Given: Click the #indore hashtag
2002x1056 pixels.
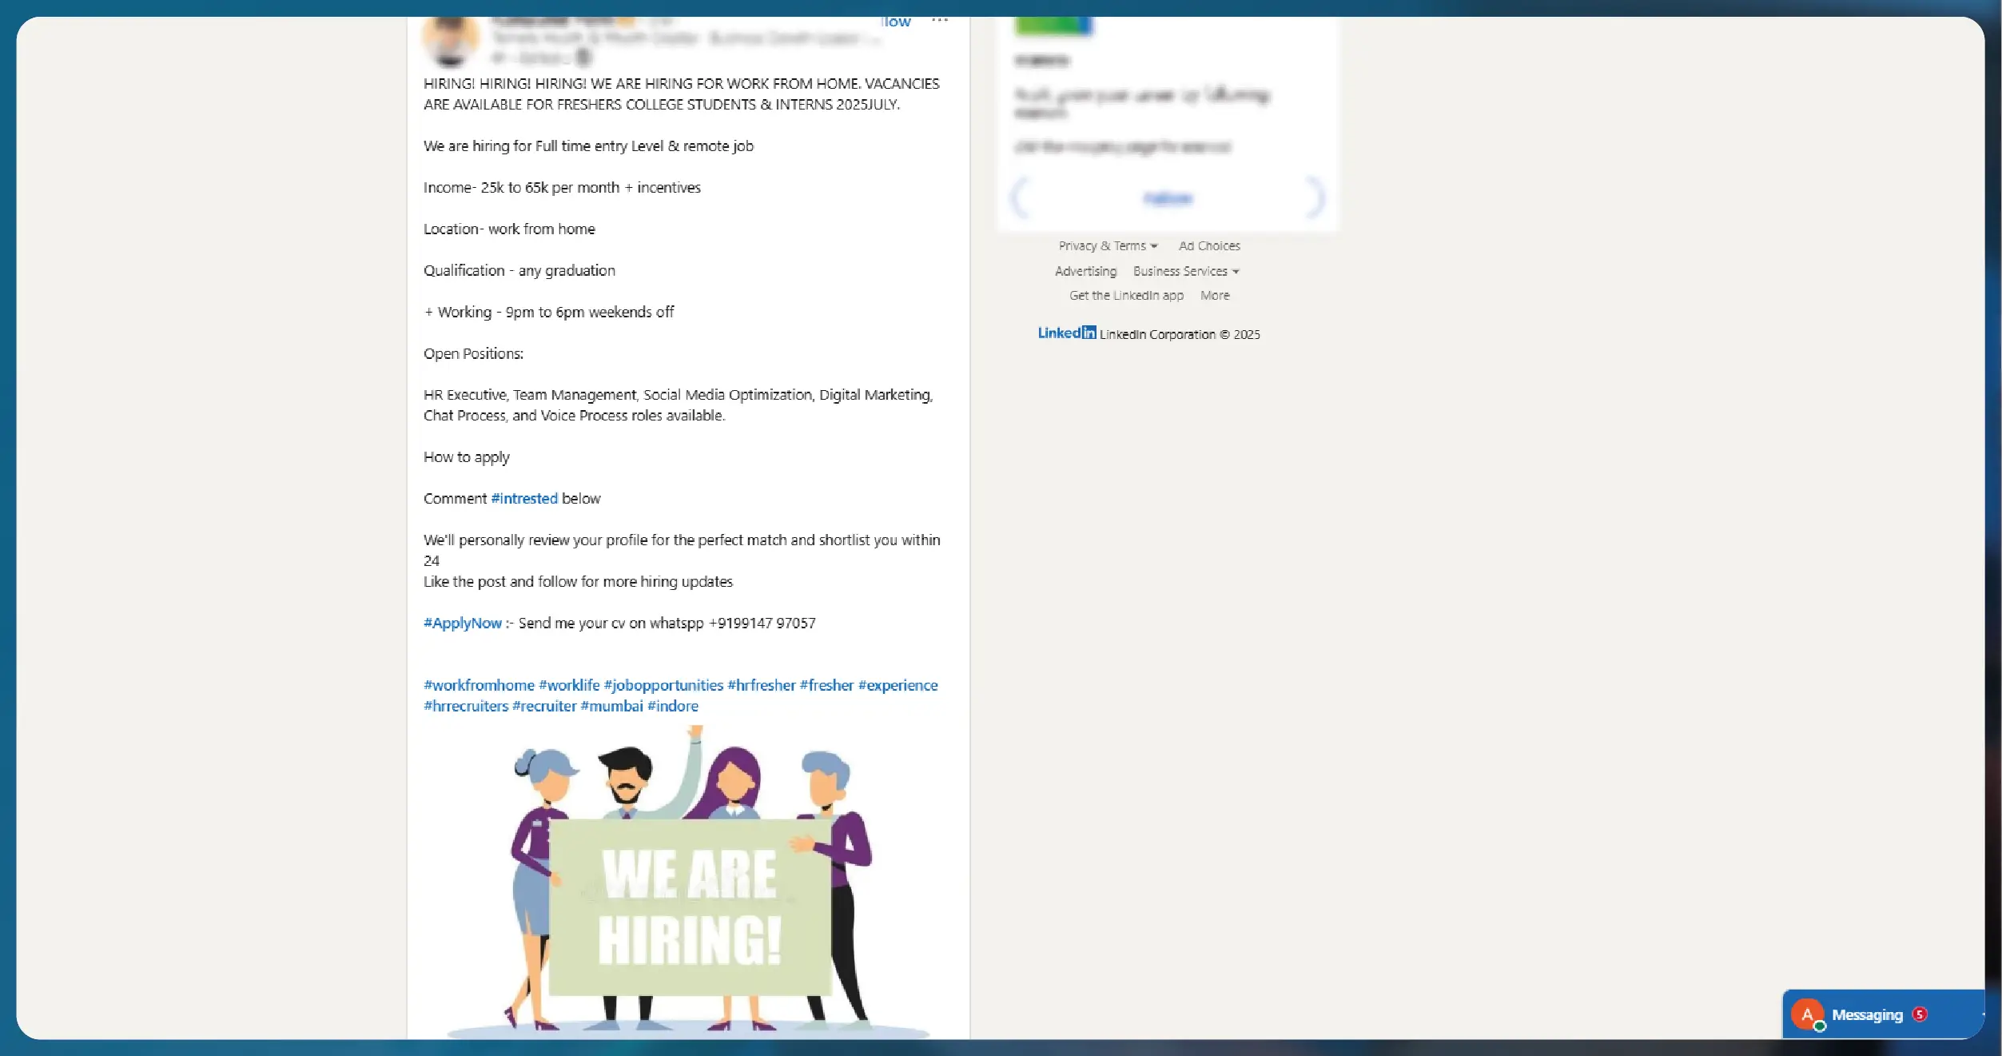Looking at the screenshot, I should click(x=672, y=707).
